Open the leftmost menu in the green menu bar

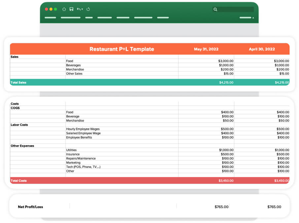(50, 17)
